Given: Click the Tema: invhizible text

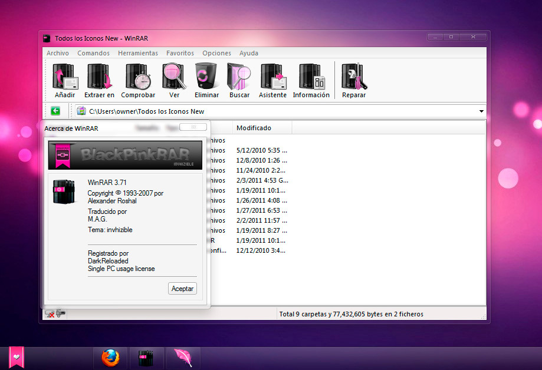Looking at the screenshot, I should (x=110, y=230).
